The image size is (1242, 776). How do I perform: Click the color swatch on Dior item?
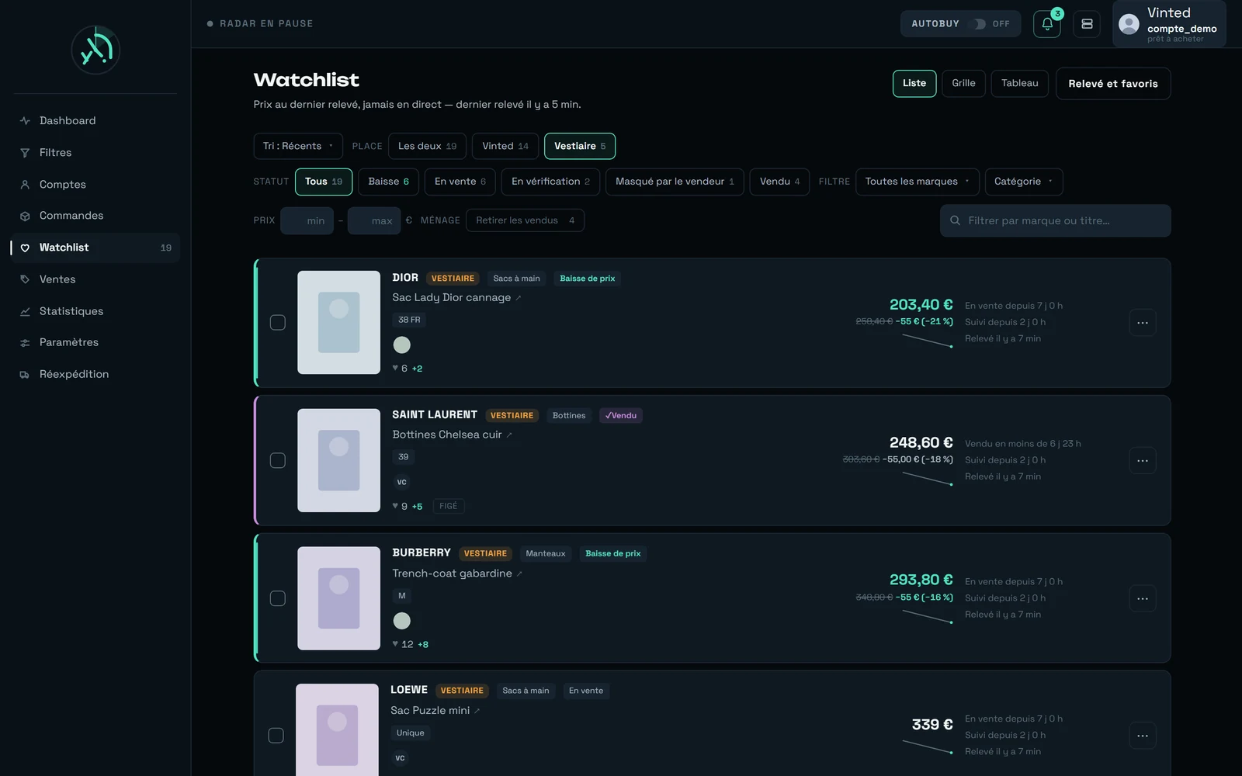click(x=401, y=345)
